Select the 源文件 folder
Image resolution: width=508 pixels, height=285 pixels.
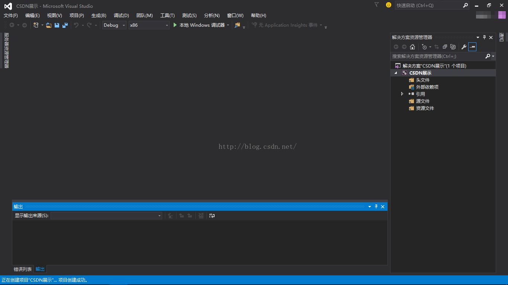pyautogui.click(x=422, y=101)
